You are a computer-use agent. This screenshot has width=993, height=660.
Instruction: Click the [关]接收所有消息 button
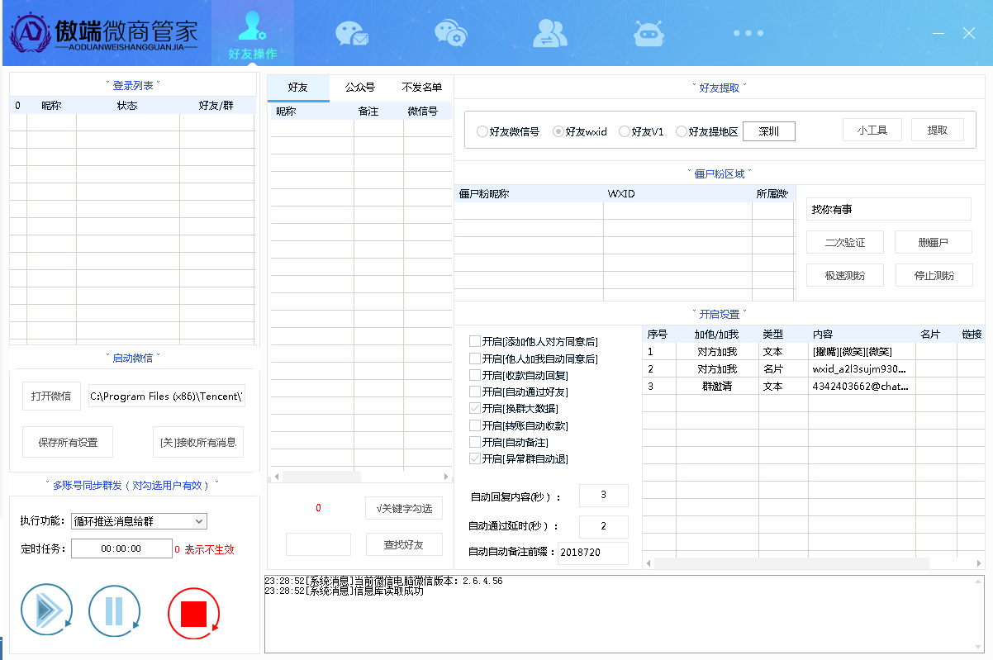point(198,442)
